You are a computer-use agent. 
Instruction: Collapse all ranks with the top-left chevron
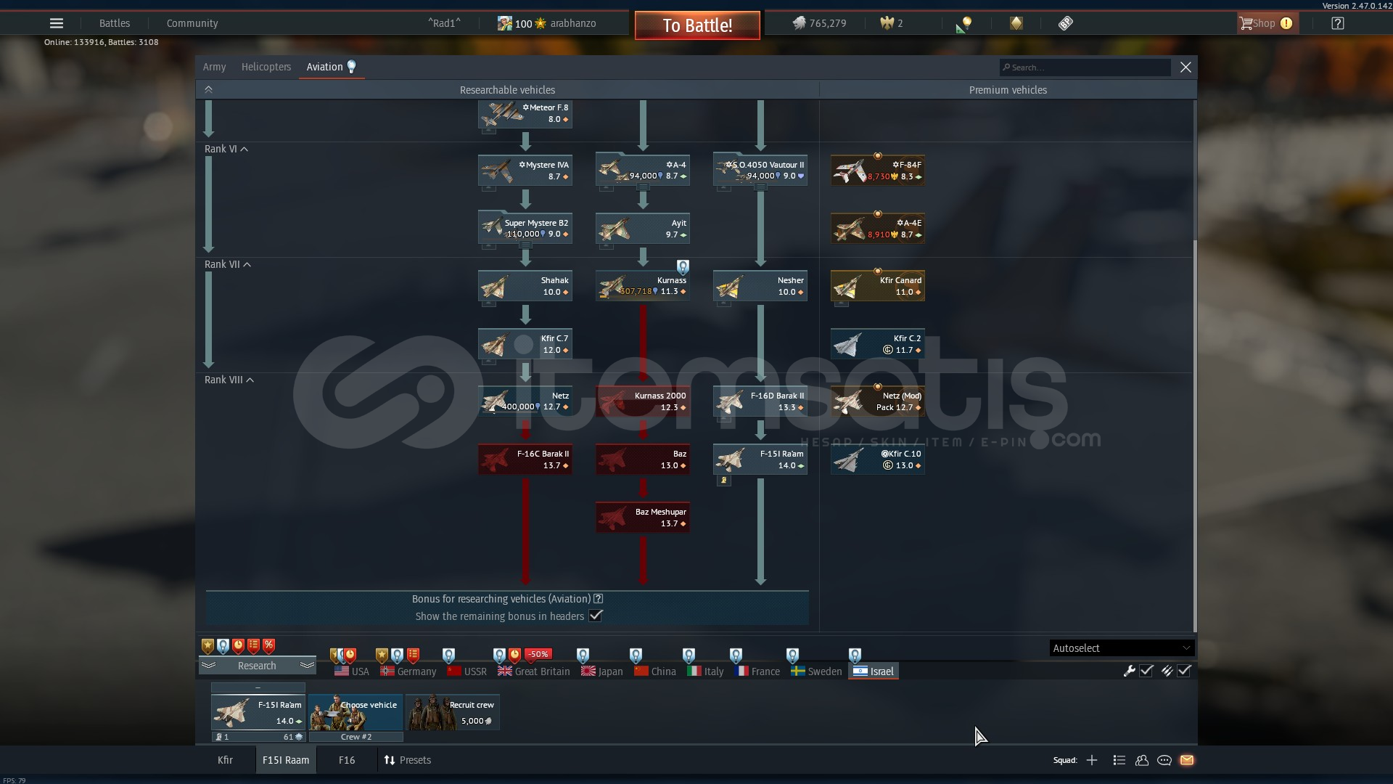(x=208, y=89)
